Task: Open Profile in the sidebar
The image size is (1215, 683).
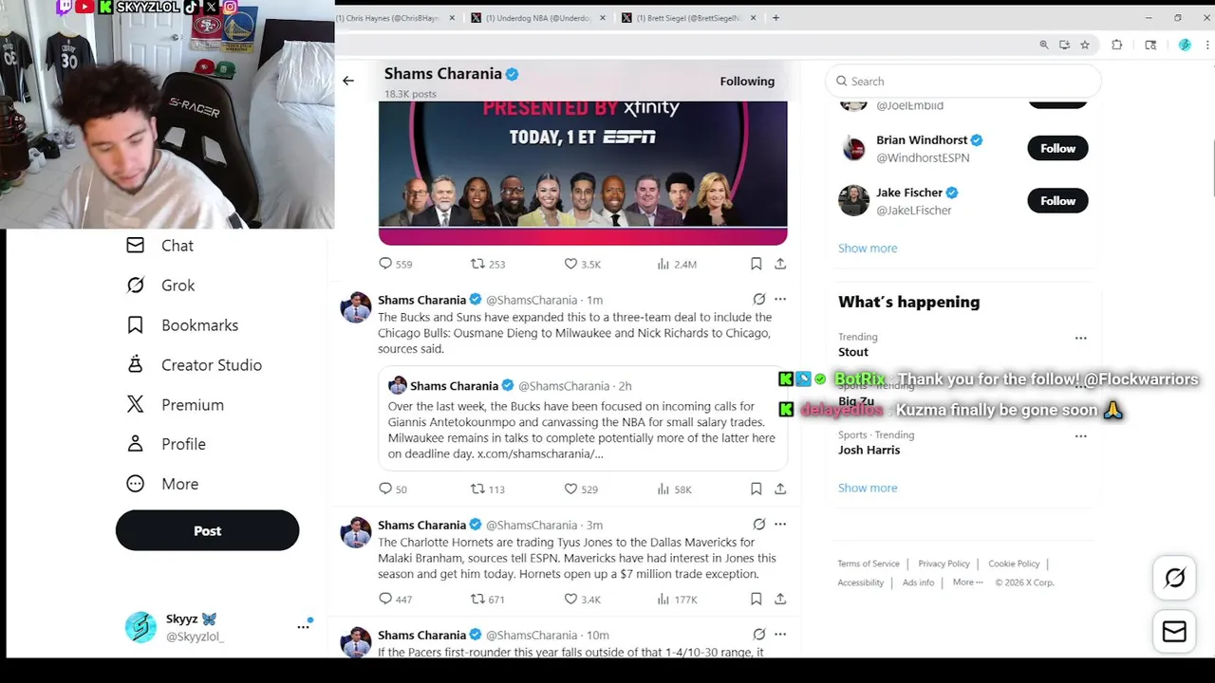Action: tap(166, 444)
